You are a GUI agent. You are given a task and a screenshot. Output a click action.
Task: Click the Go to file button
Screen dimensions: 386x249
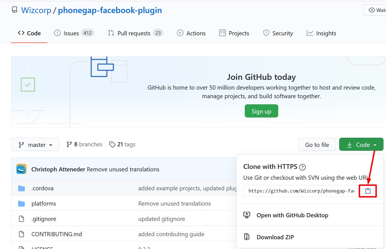click(317, 144)
